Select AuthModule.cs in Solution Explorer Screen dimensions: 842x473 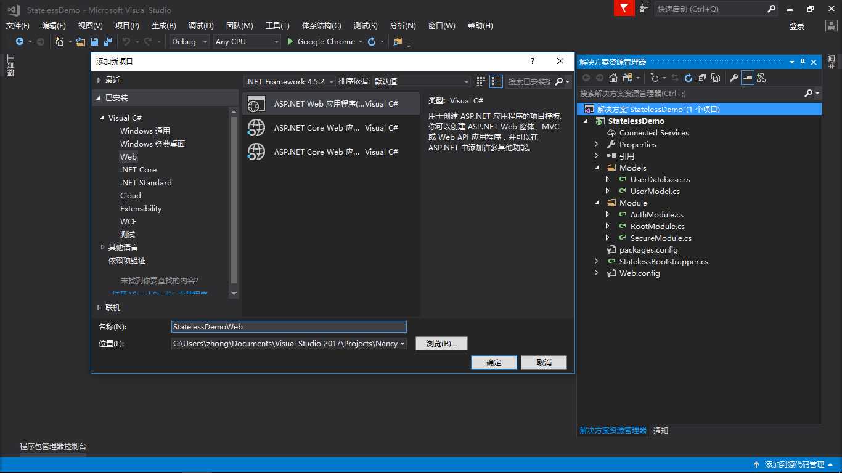(656, 214)
